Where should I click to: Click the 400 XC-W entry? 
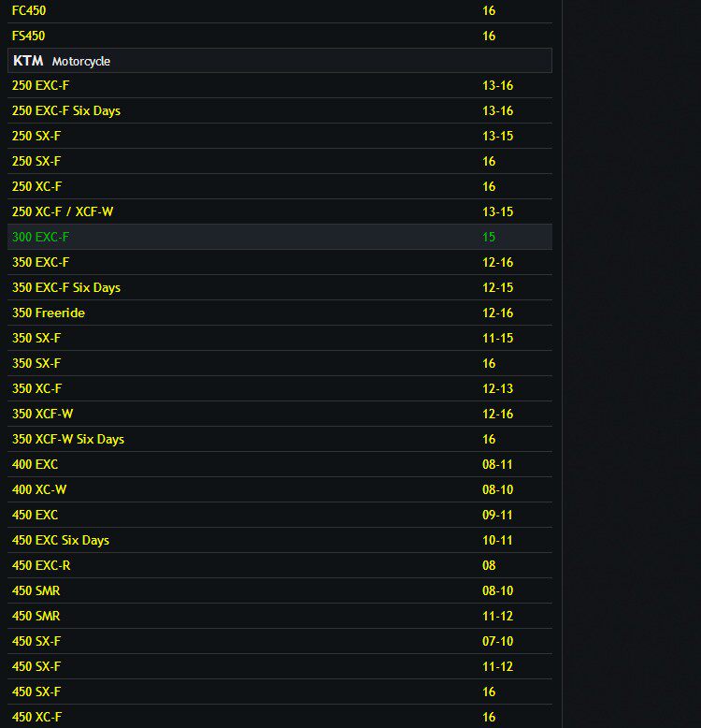[38, 489]
